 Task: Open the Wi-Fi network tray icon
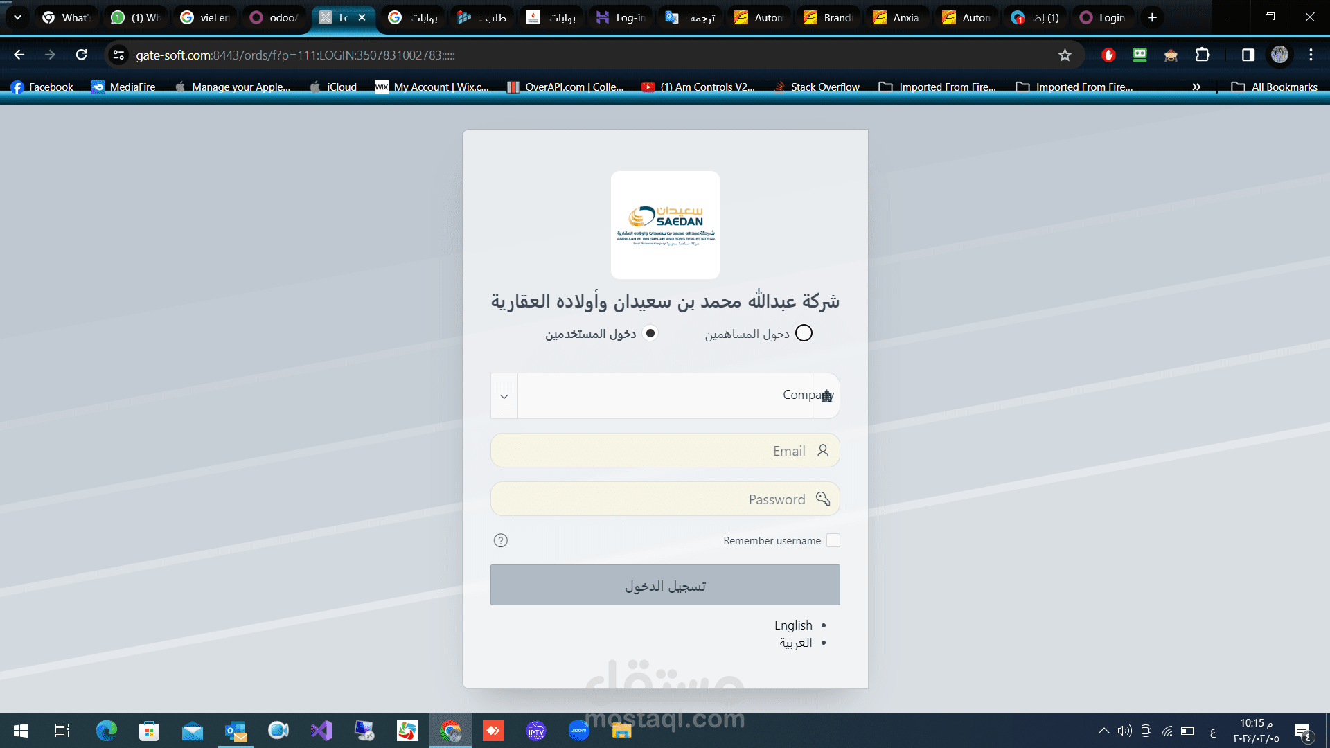[x=1167, y=731]
